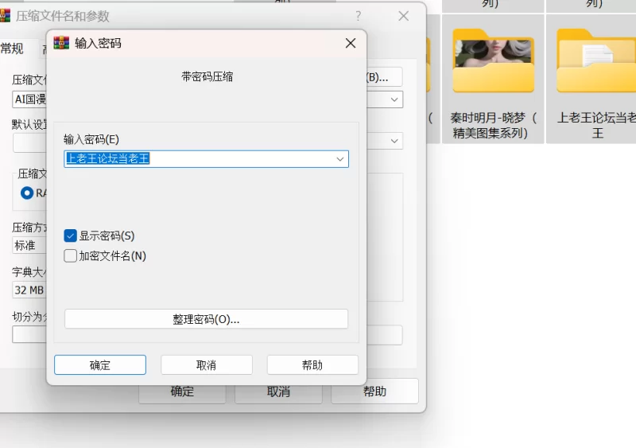
Task: Click the 上老王论坛当老王 folder name label
Action: tap(597, 125)
